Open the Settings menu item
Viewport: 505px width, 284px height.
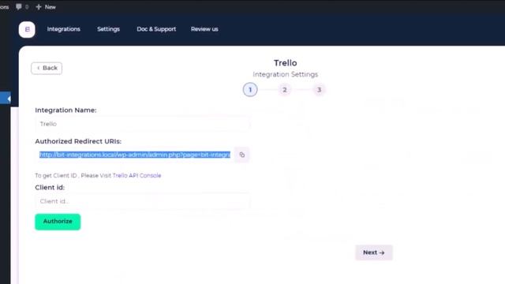click(x=109, y=29)
